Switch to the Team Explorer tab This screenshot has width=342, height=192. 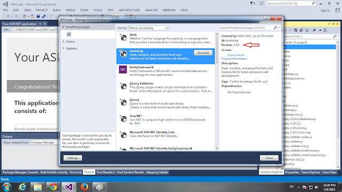pos(310,172)
